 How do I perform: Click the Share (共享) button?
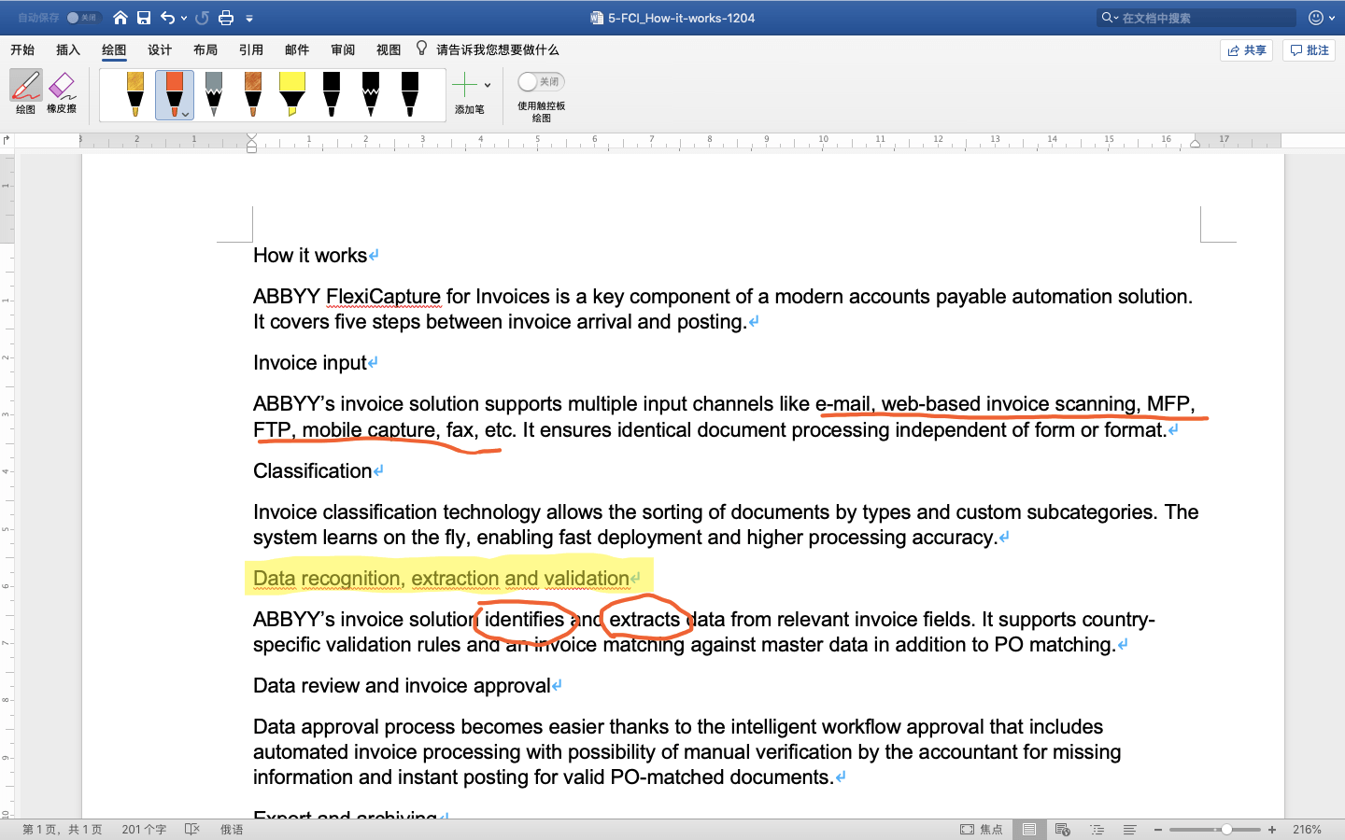(1247, 50)
